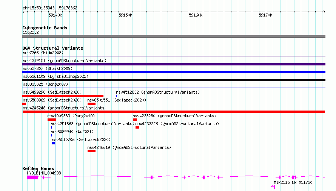Click the 59170k ruler label
The image size is (336, 191).
tap(265, 15)
